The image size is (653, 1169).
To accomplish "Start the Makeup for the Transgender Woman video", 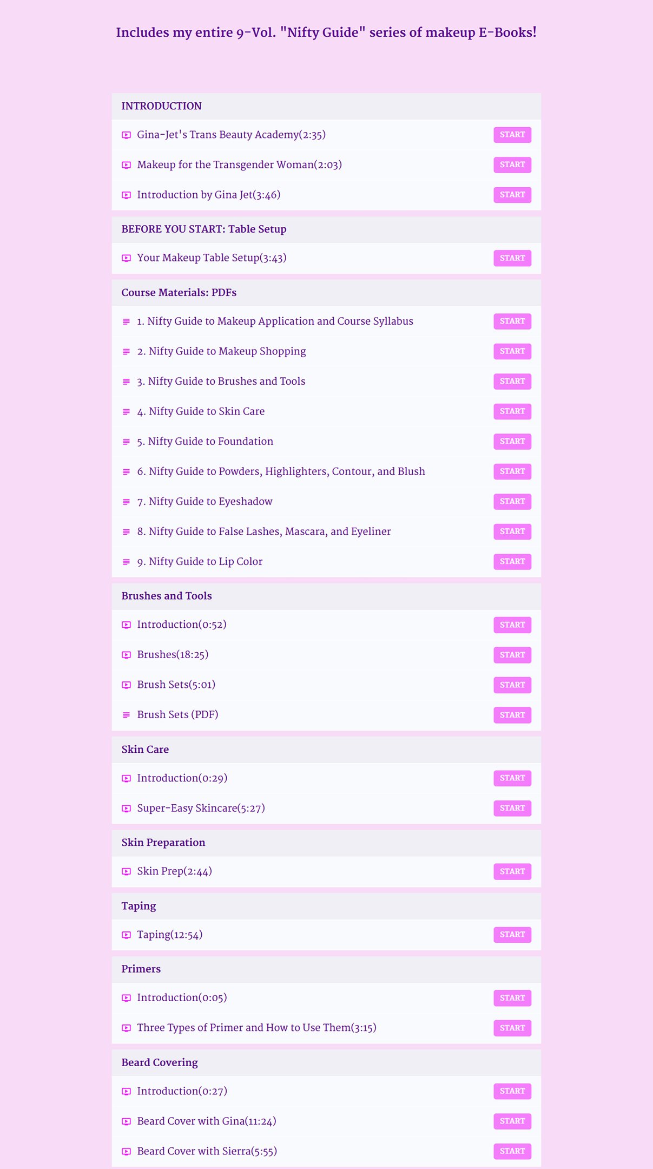I will (512, 165).
